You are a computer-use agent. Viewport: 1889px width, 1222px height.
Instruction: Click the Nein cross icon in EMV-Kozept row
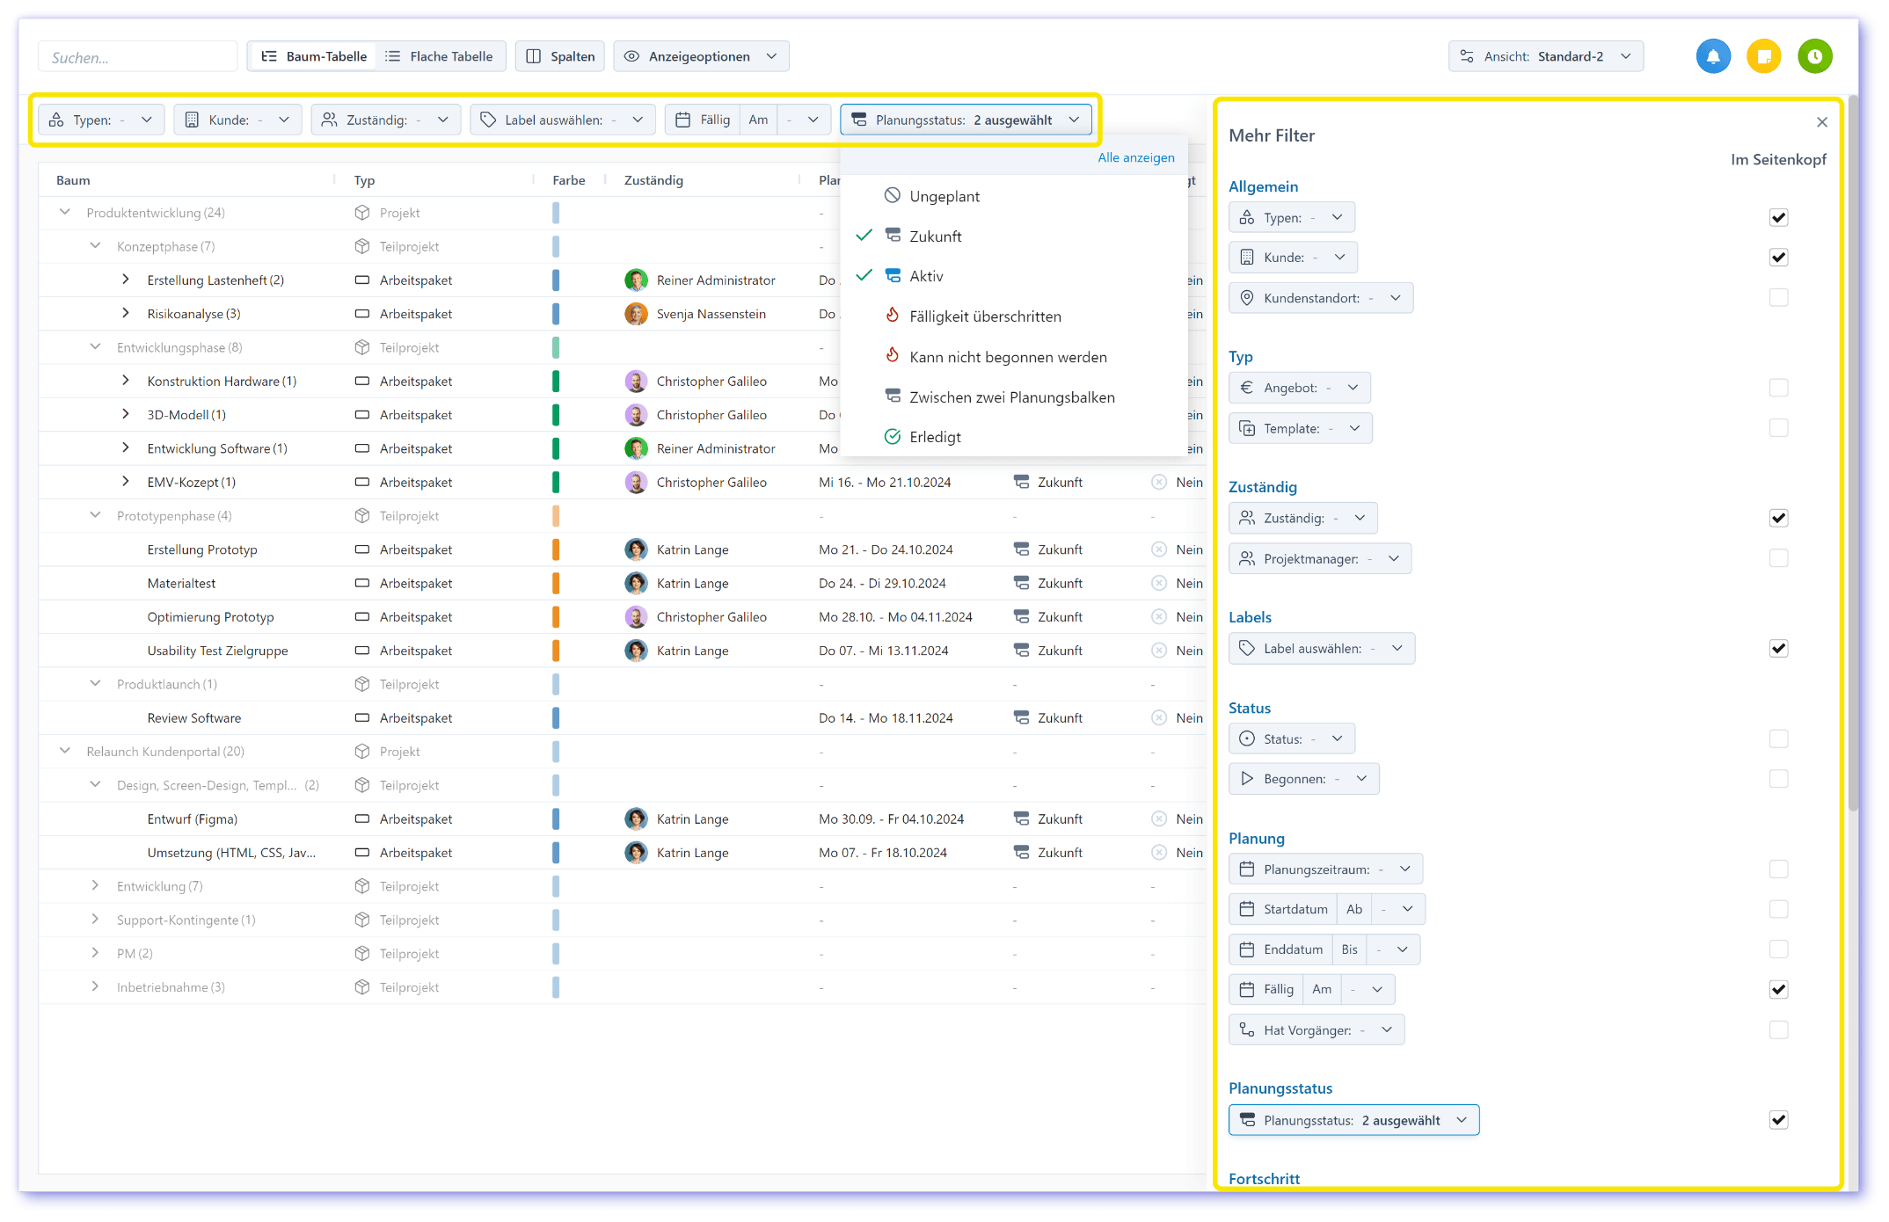click(1159, 483)
